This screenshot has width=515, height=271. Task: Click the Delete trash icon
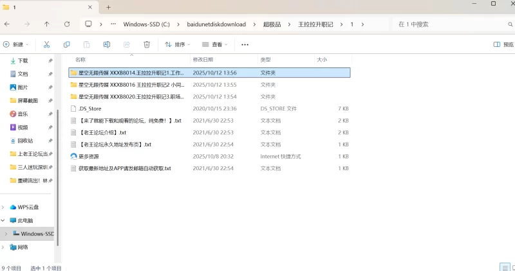coord(147,44)
